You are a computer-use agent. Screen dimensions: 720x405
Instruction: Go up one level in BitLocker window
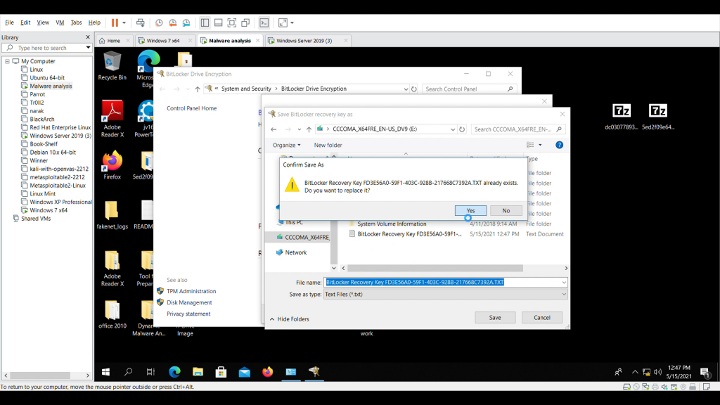(198, 89)
